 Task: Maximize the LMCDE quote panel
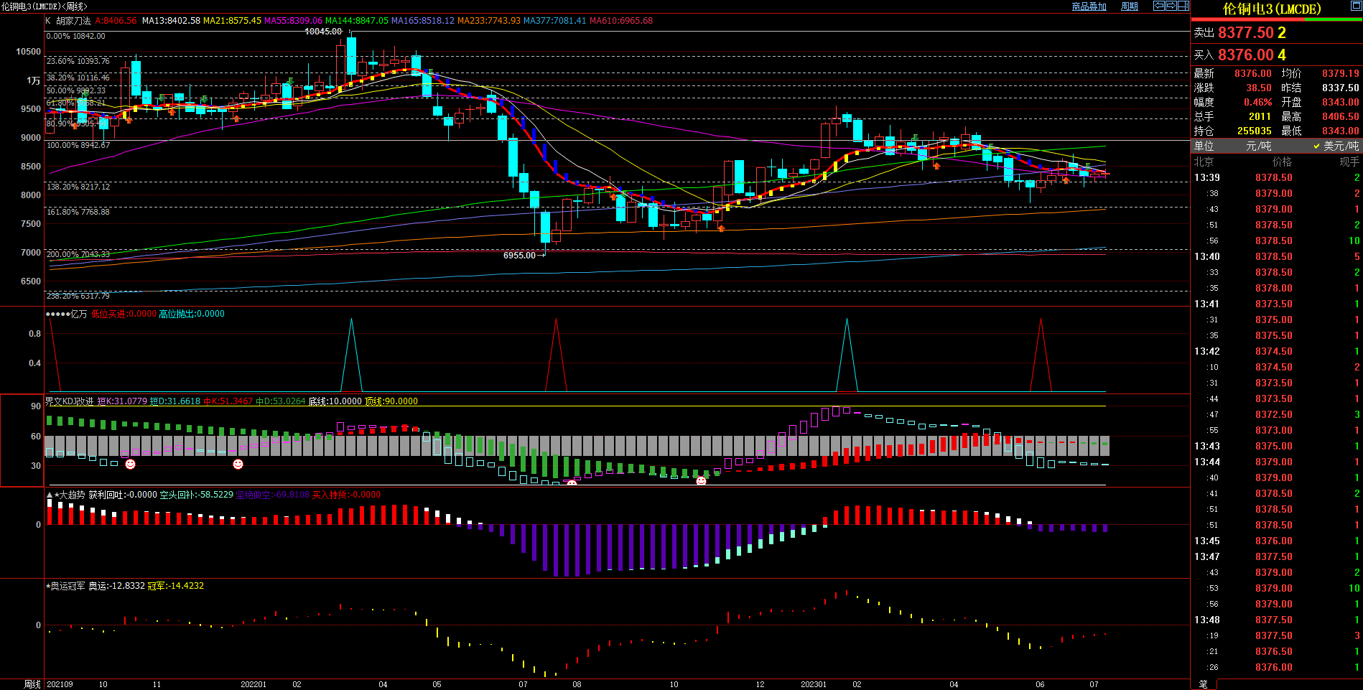point(1356,6)
